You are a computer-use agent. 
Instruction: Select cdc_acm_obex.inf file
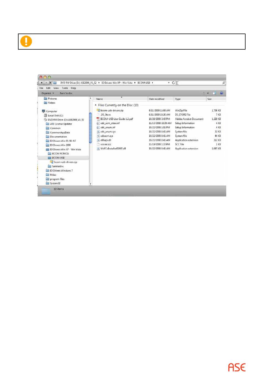pyautogui.click(x=110, y=123)
